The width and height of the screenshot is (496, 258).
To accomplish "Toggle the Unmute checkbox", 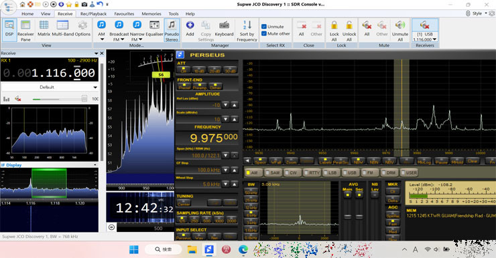I will tap(264, 27).
